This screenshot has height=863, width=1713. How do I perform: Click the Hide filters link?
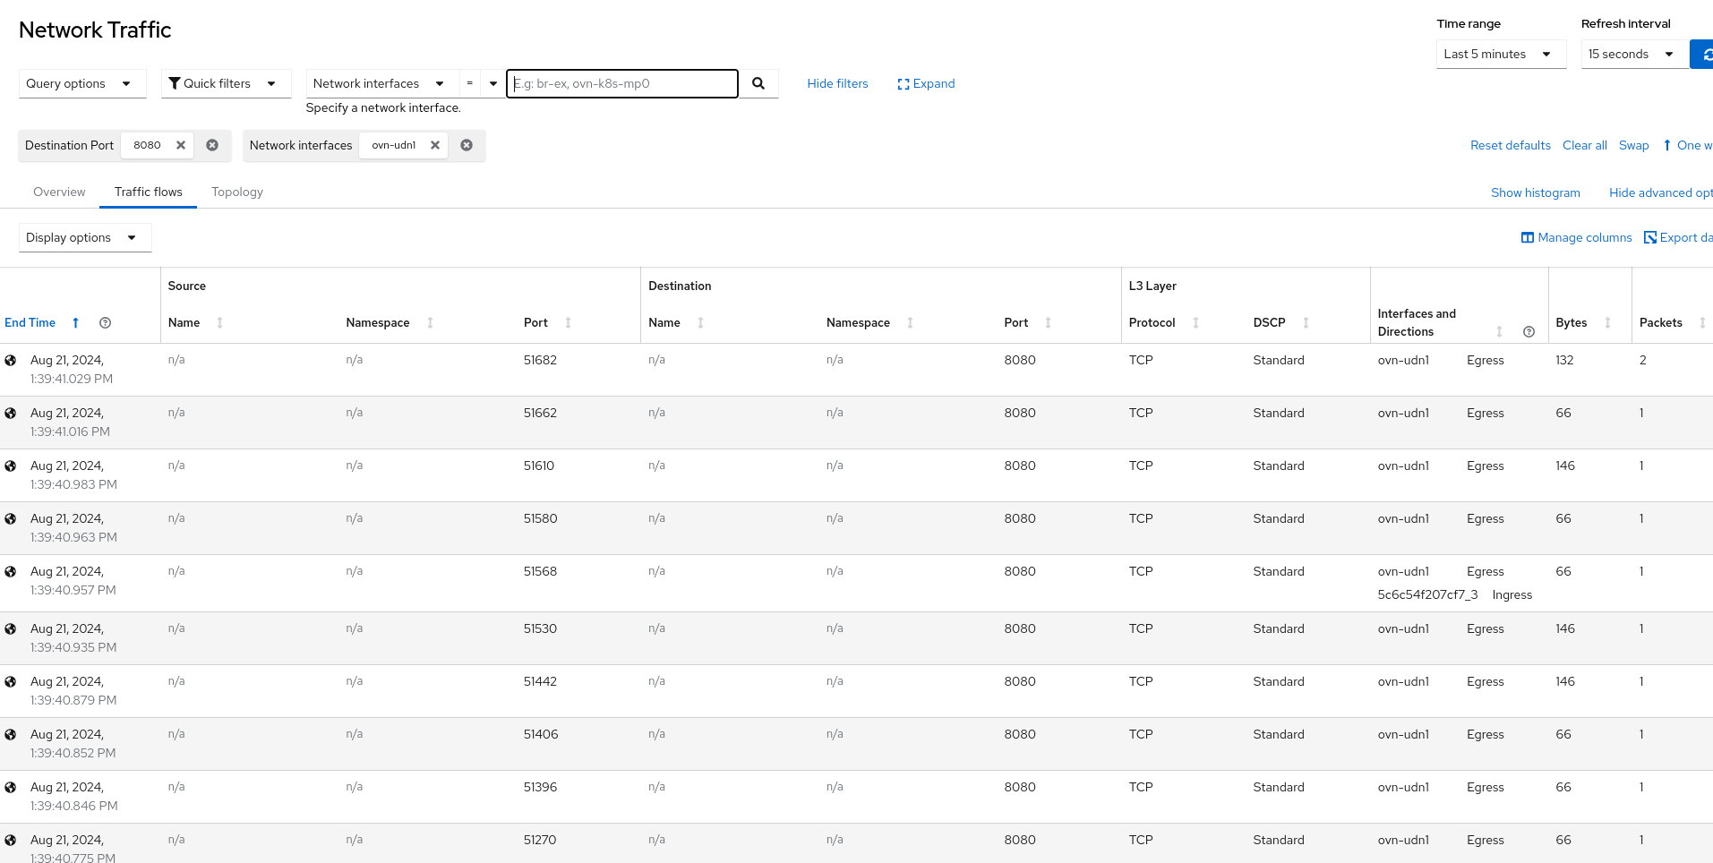tap(837, 83)
